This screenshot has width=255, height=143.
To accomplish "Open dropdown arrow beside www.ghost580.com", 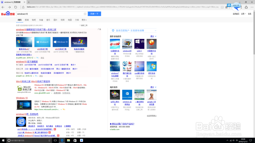I will (x=52, y=93).
